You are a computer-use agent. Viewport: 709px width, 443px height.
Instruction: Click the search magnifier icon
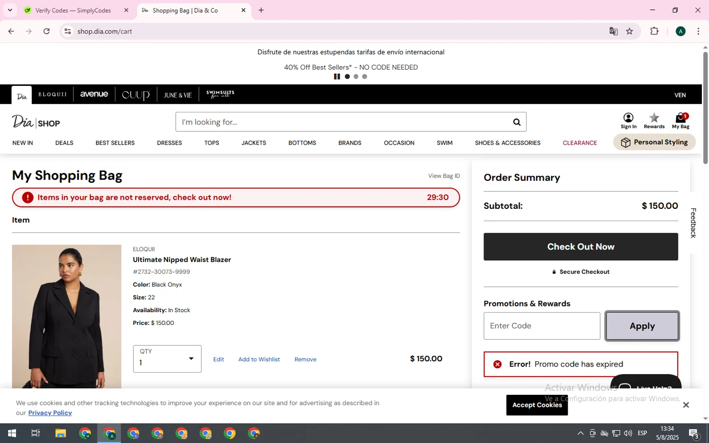[517, 122]
